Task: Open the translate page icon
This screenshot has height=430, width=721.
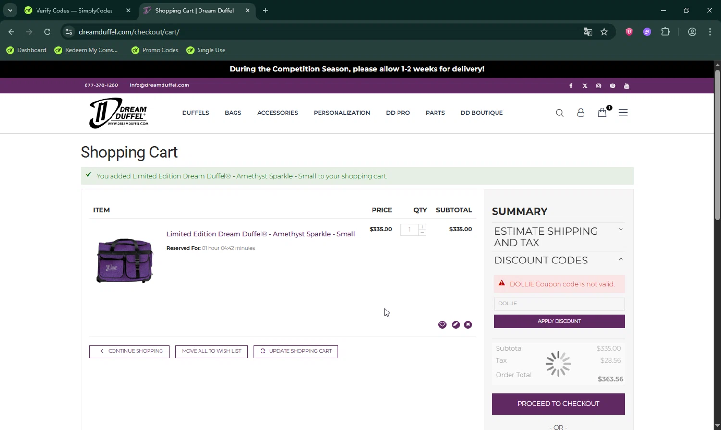Action: click(588, 32)
